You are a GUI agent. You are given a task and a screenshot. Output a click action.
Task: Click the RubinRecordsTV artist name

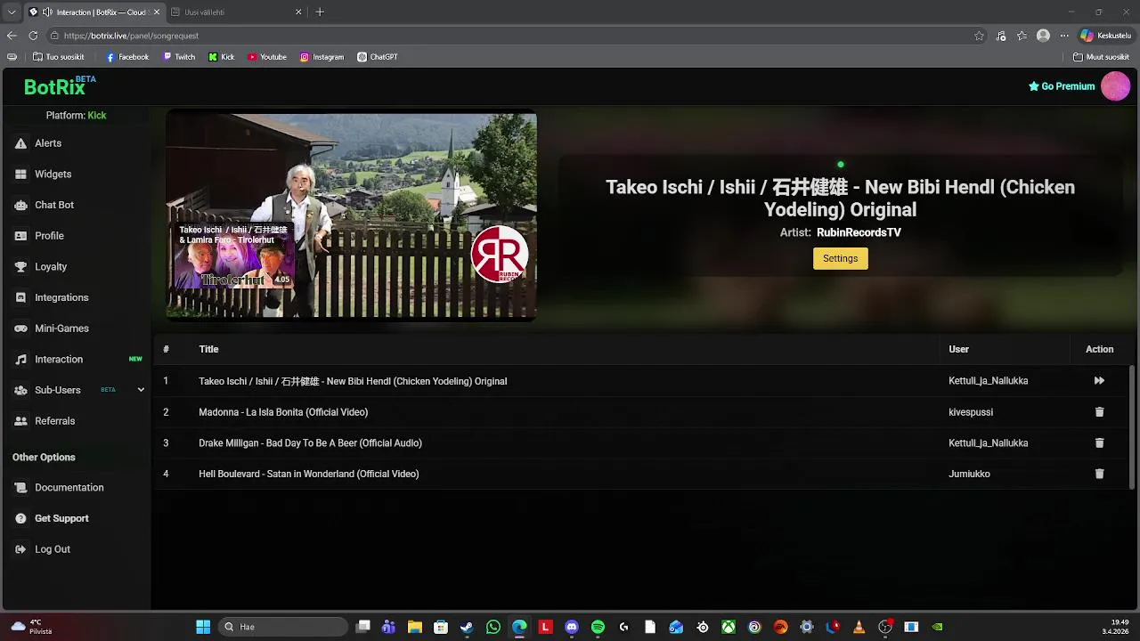859,232
